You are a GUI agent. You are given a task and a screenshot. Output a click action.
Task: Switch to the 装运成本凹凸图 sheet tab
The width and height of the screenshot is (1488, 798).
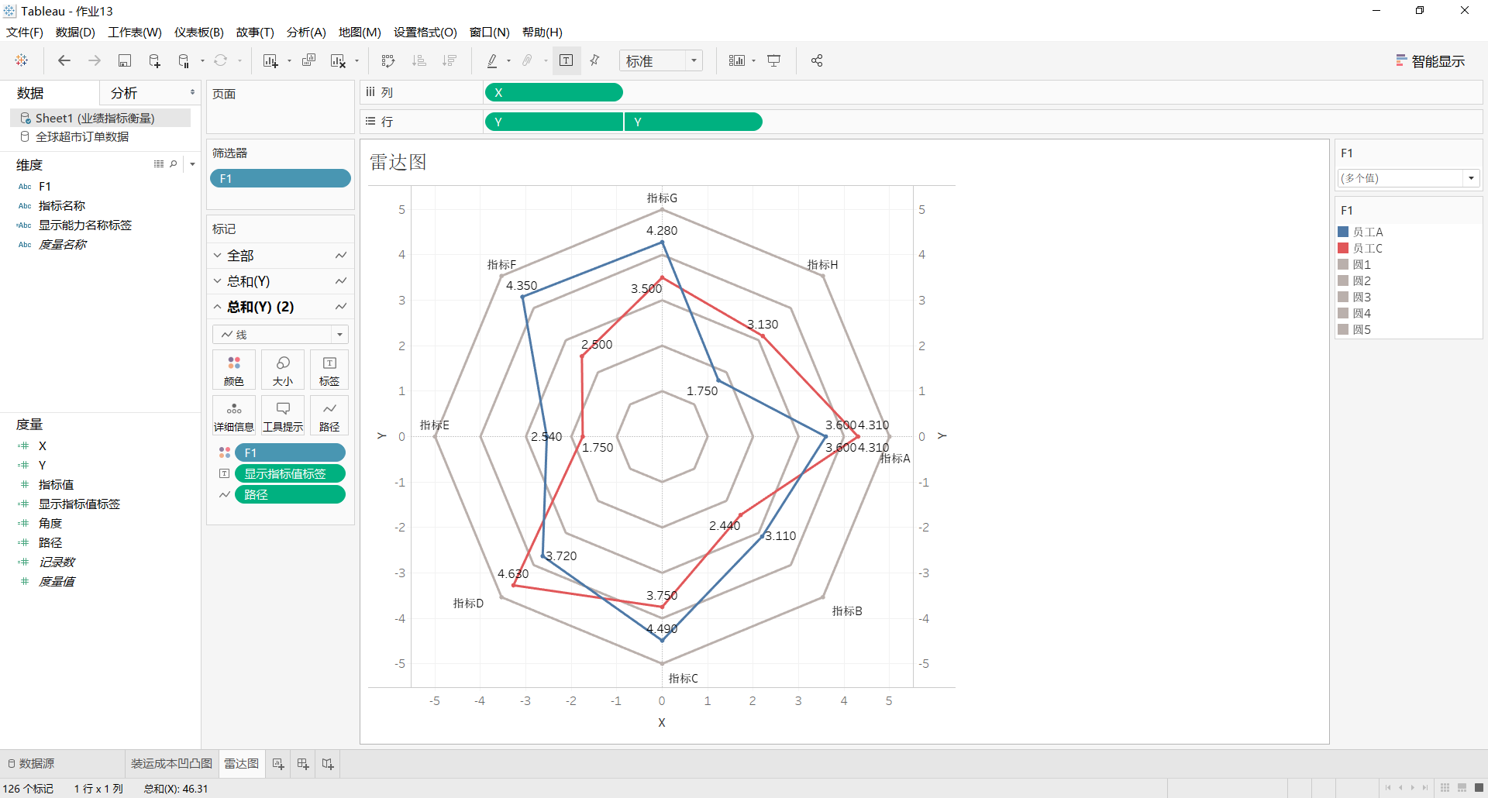click(x=171, y=764)
